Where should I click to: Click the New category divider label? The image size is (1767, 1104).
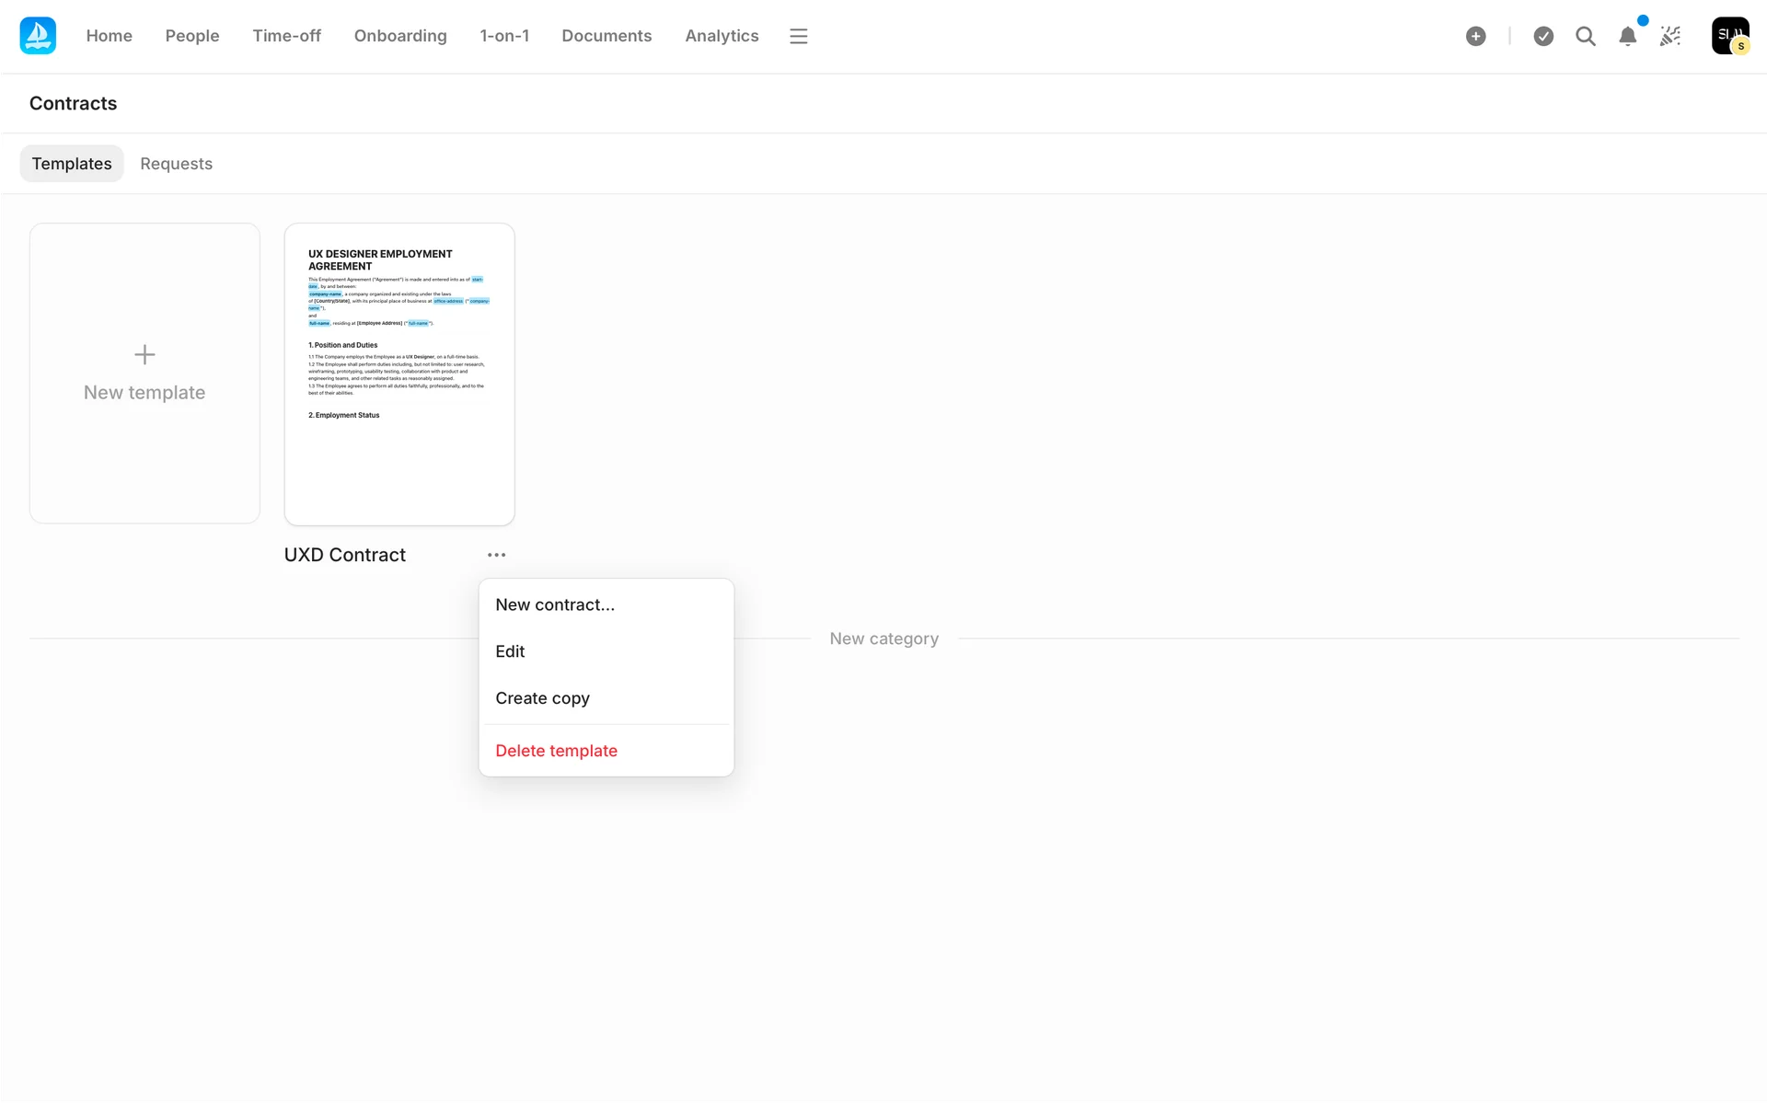(x=883, y=638)
